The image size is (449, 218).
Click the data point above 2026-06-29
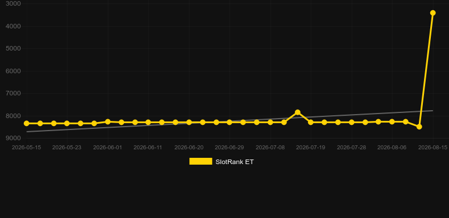[x=230, y=122]
